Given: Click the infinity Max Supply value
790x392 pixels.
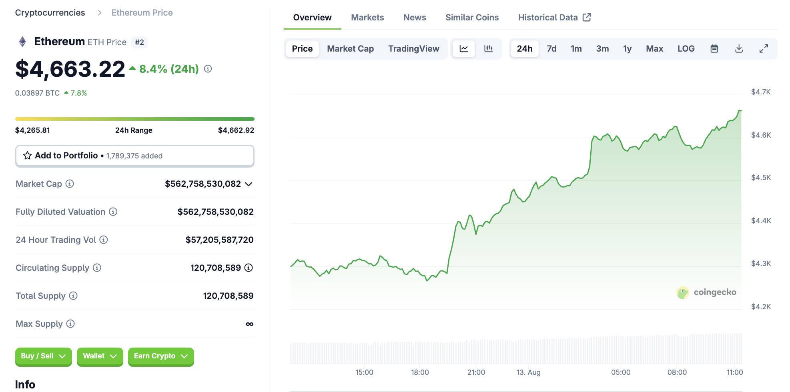Looking at the screenshot, I should coord(249,324).
